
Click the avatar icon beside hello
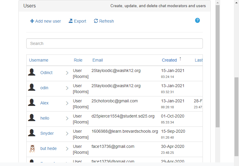(x=32, y=118)
